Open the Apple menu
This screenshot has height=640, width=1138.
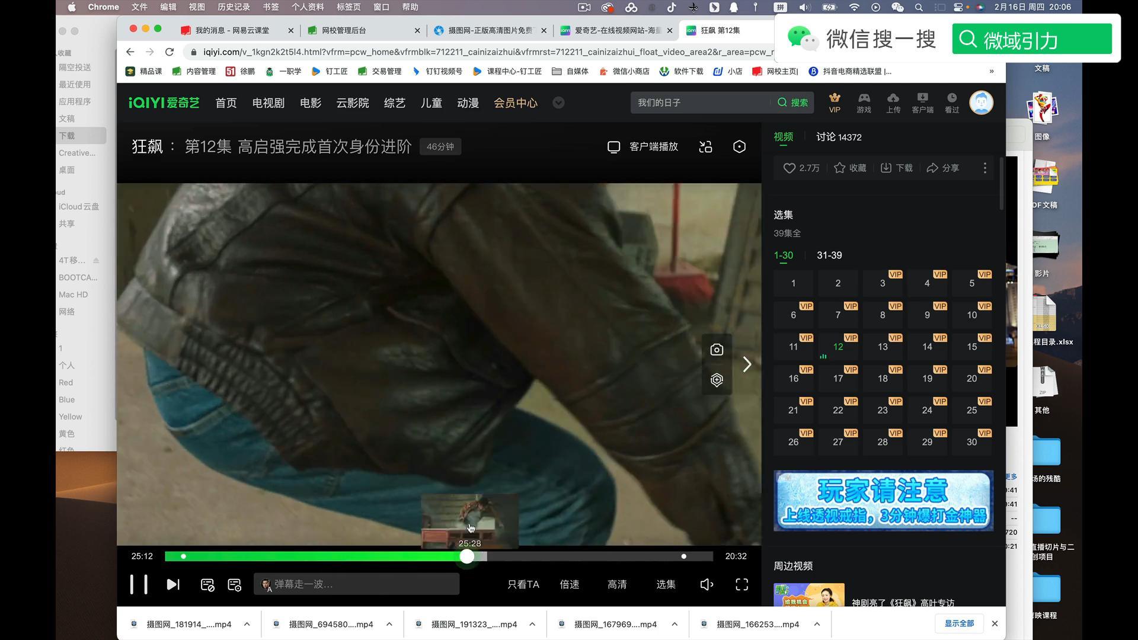click(x=72, y=7)
